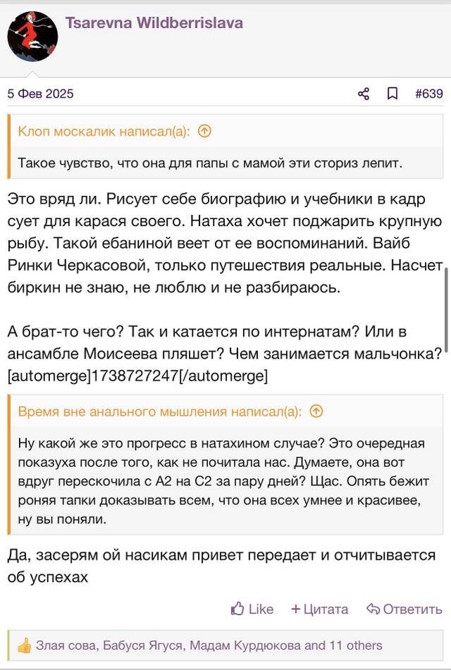Screen dimensions: 451x670
Task: Bookmark post #639 with the bookmark icon
Action: coord(393,94)
